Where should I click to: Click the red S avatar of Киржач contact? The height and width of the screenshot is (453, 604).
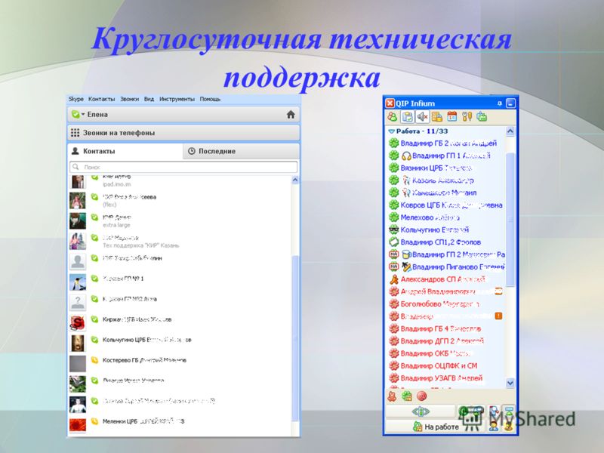78,323
